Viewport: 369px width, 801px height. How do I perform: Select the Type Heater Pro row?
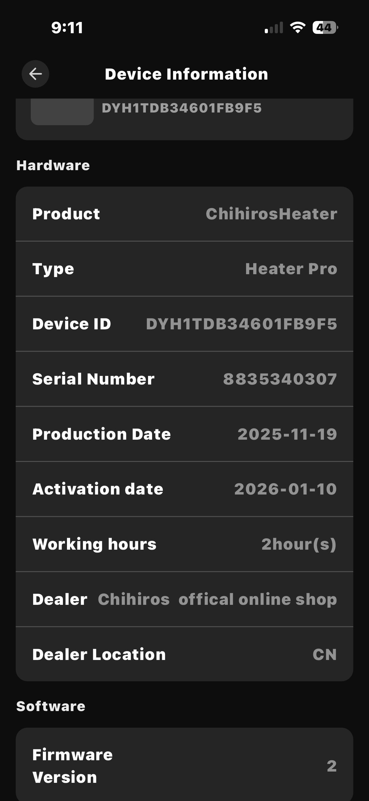coord(184,269)
